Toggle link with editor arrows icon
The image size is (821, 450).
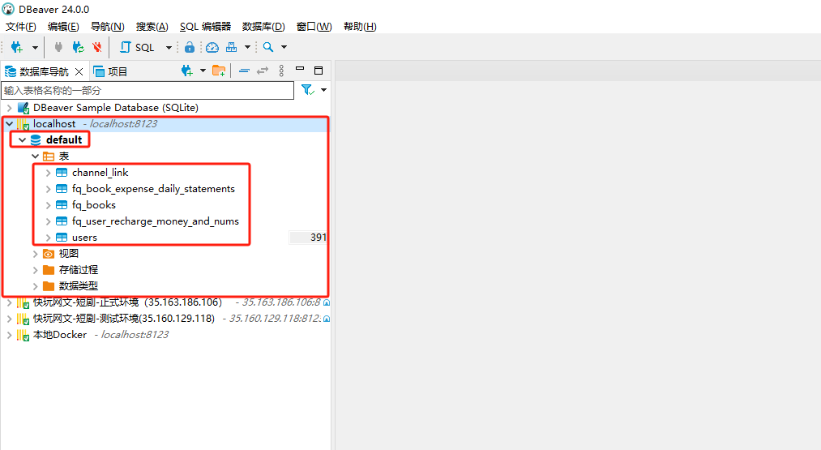coord(263,71)
